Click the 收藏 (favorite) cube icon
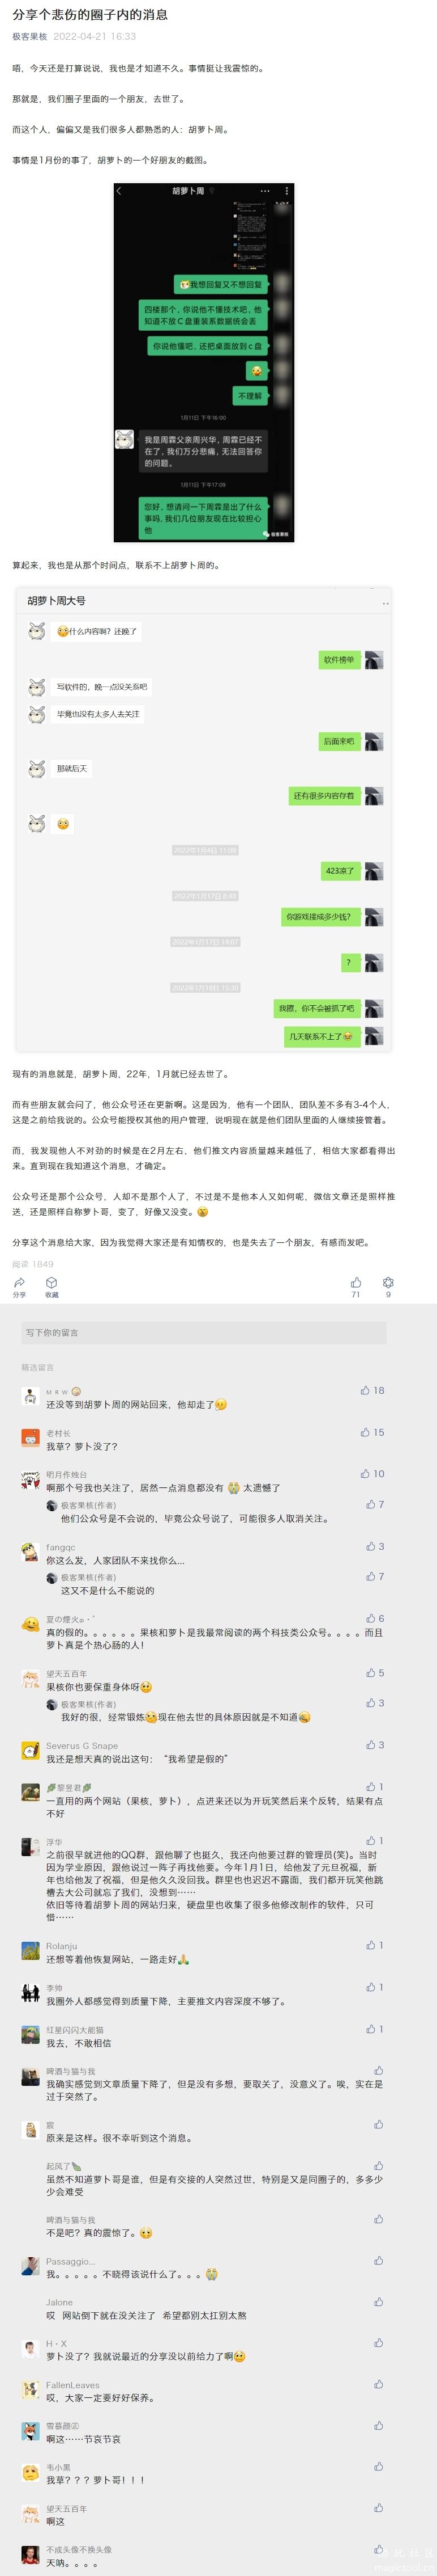The width and height of the screenshot is (437, 2576). [51, 1282]
